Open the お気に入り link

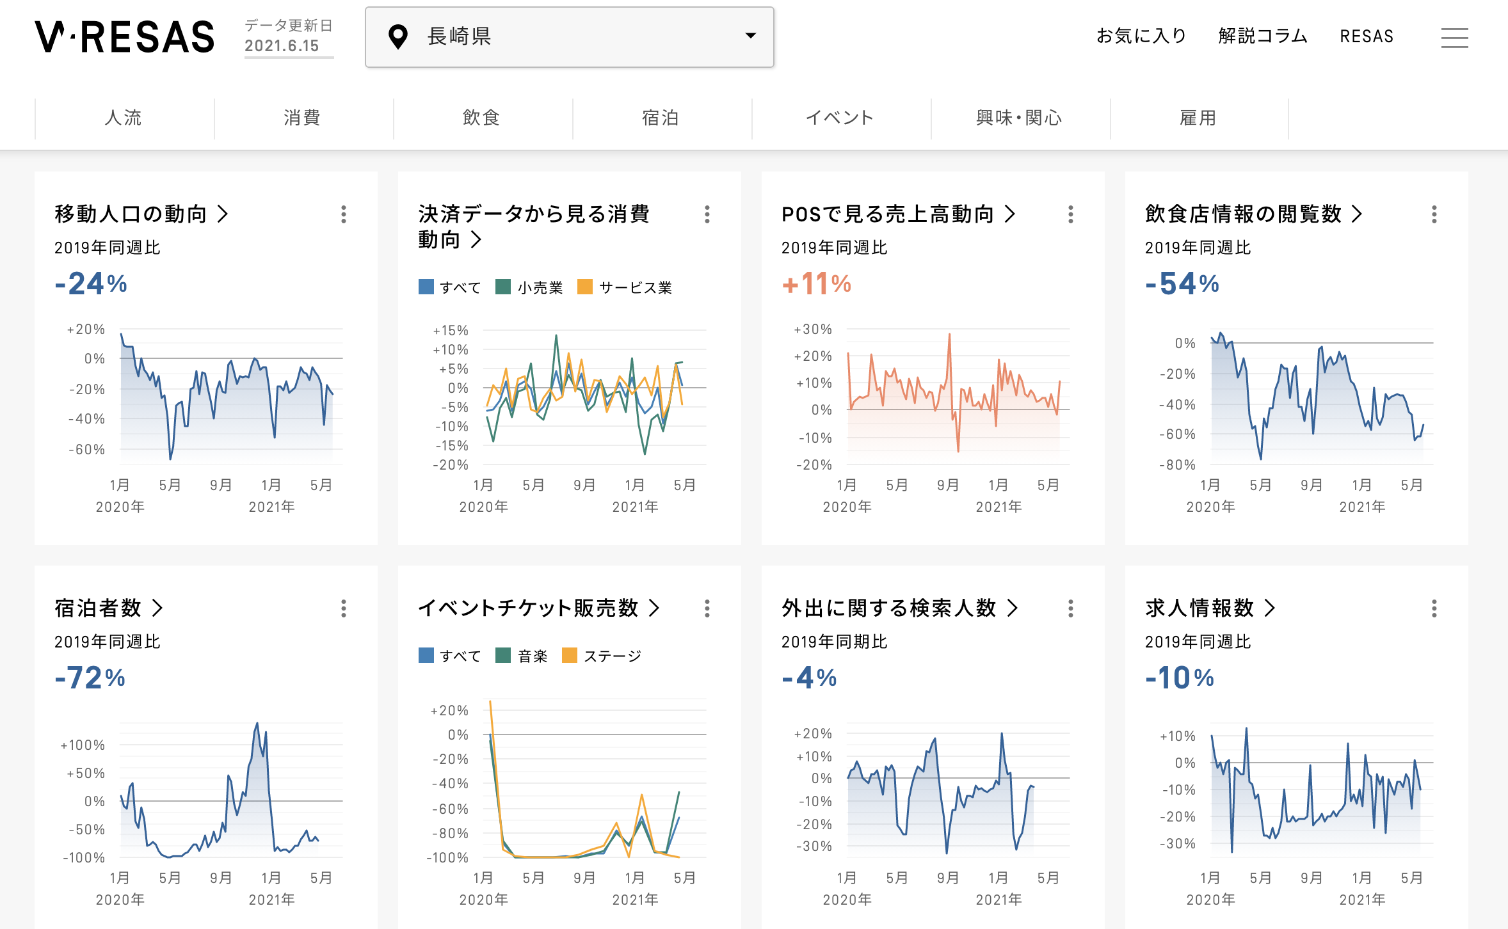coord(1141,36)
